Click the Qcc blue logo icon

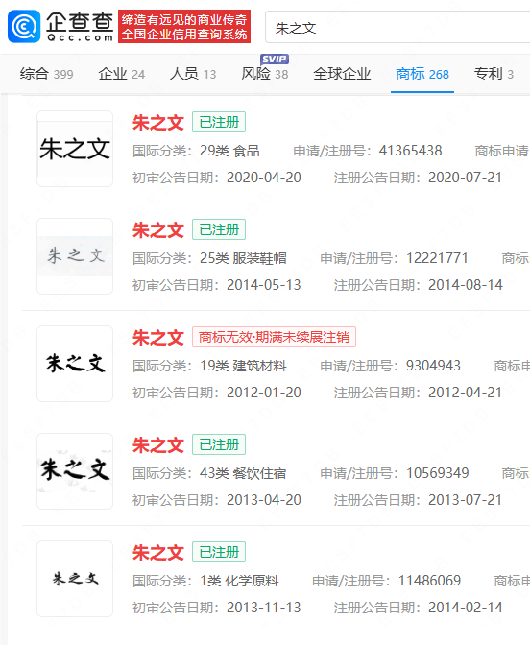[x=24, y=27]
